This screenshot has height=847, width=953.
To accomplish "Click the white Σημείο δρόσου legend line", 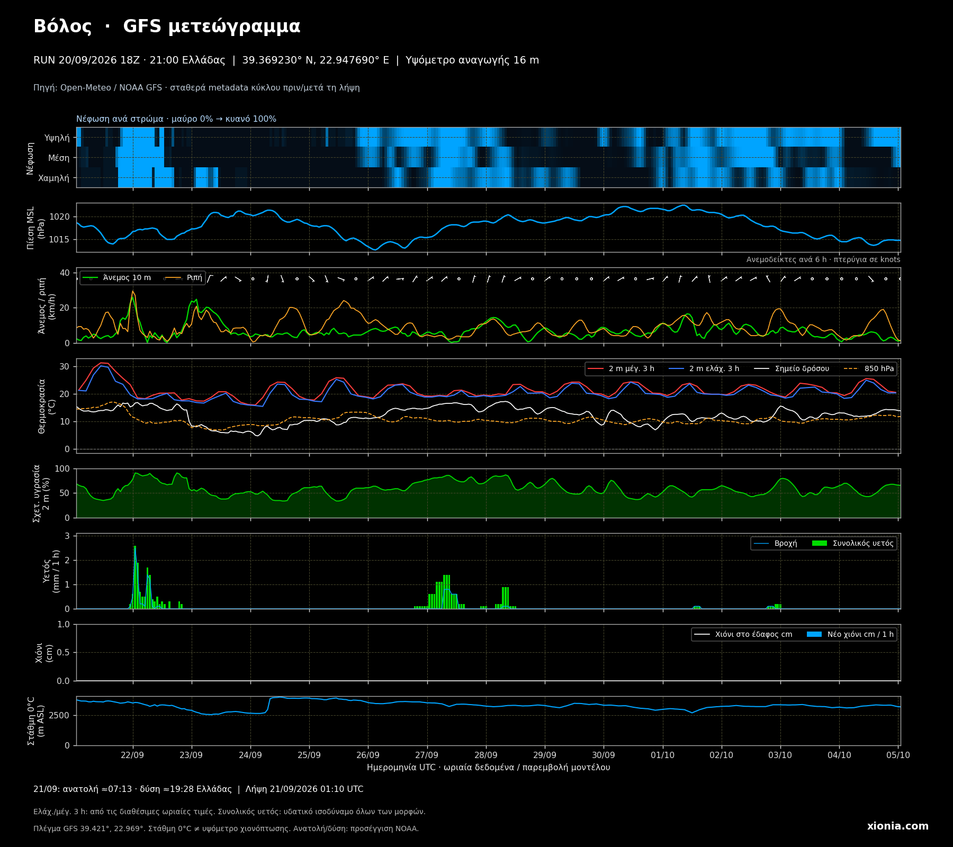I will 762,369.
